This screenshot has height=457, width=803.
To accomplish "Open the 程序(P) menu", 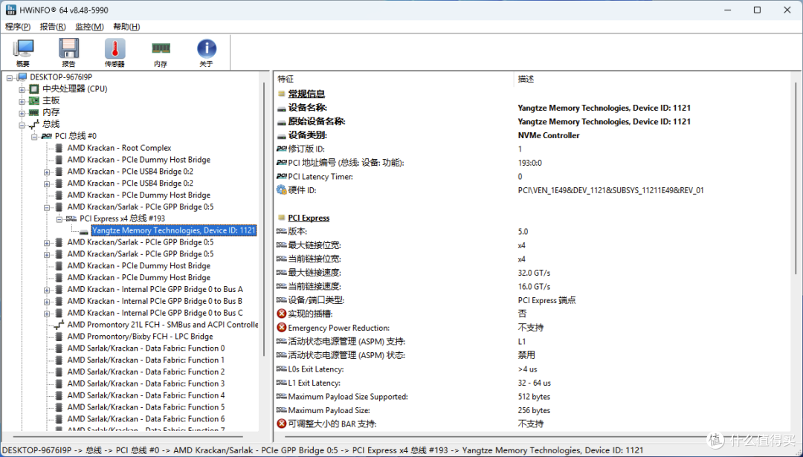I will point(18,27).
